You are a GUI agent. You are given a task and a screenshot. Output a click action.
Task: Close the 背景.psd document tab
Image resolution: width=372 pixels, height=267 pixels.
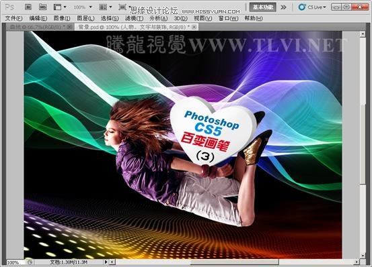[x=194, y=28]
